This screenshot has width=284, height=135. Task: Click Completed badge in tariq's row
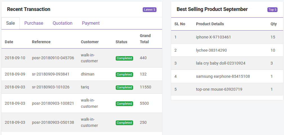coord(124,88)
